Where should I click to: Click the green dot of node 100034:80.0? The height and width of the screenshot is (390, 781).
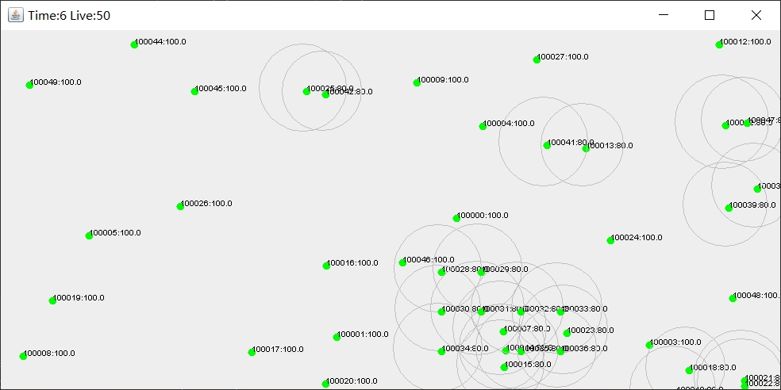pyautogui.click(x=441, y=352)
